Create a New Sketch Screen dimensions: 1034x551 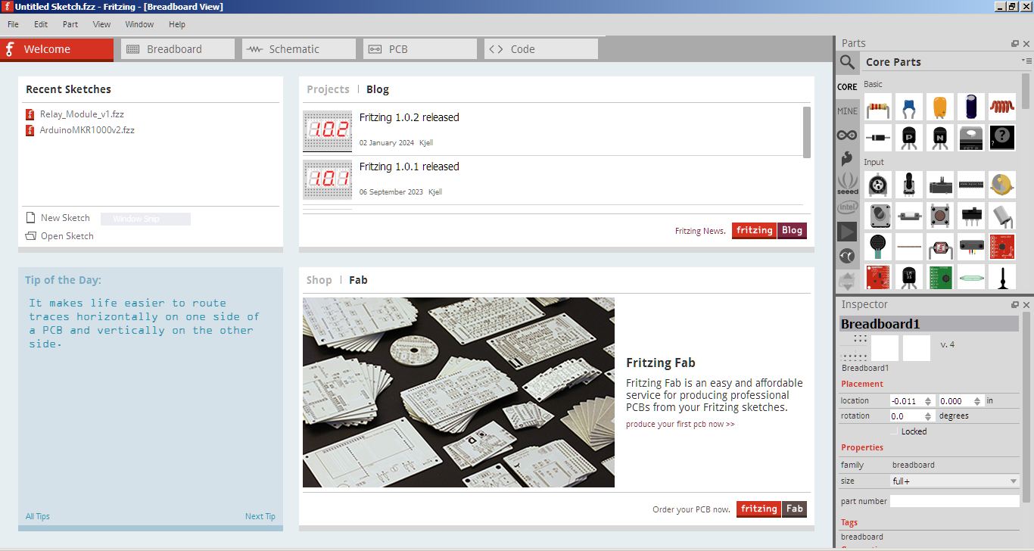click(x=58, y=218)
